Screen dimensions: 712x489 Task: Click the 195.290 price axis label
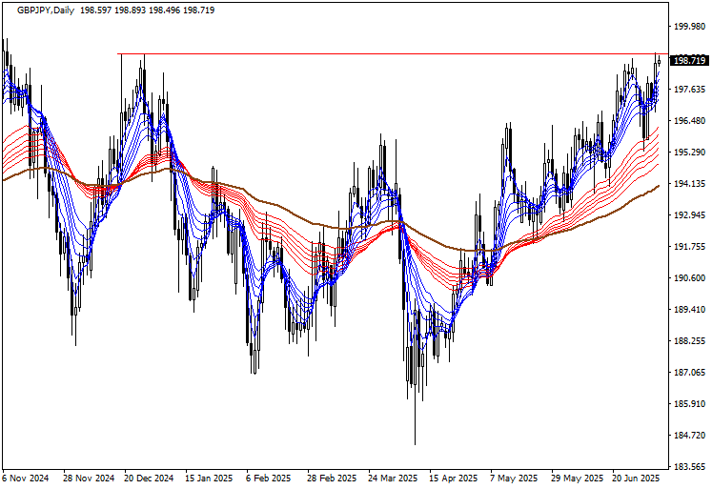click(x=690, y=153)
